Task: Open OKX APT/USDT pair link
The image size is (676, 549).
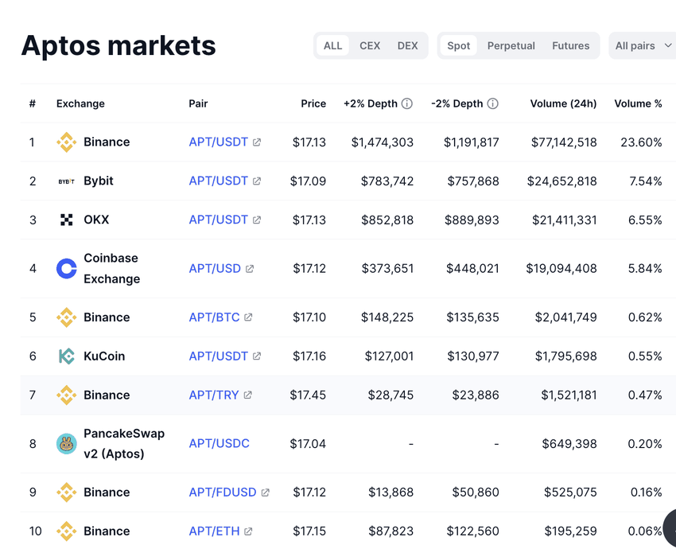Action: pyautogui.click(x=219, y=220)
